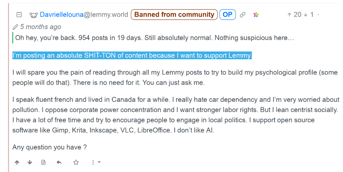This screenshot has width=343, height=172.
Task: Upvote the comment with the bottom up arrow
Action: click(x=16, y=162)
